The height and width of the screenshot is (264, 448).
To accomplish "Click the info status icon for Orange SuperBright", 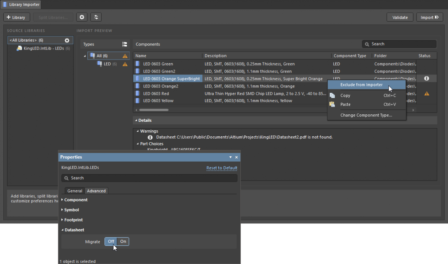I will [426, 79].
